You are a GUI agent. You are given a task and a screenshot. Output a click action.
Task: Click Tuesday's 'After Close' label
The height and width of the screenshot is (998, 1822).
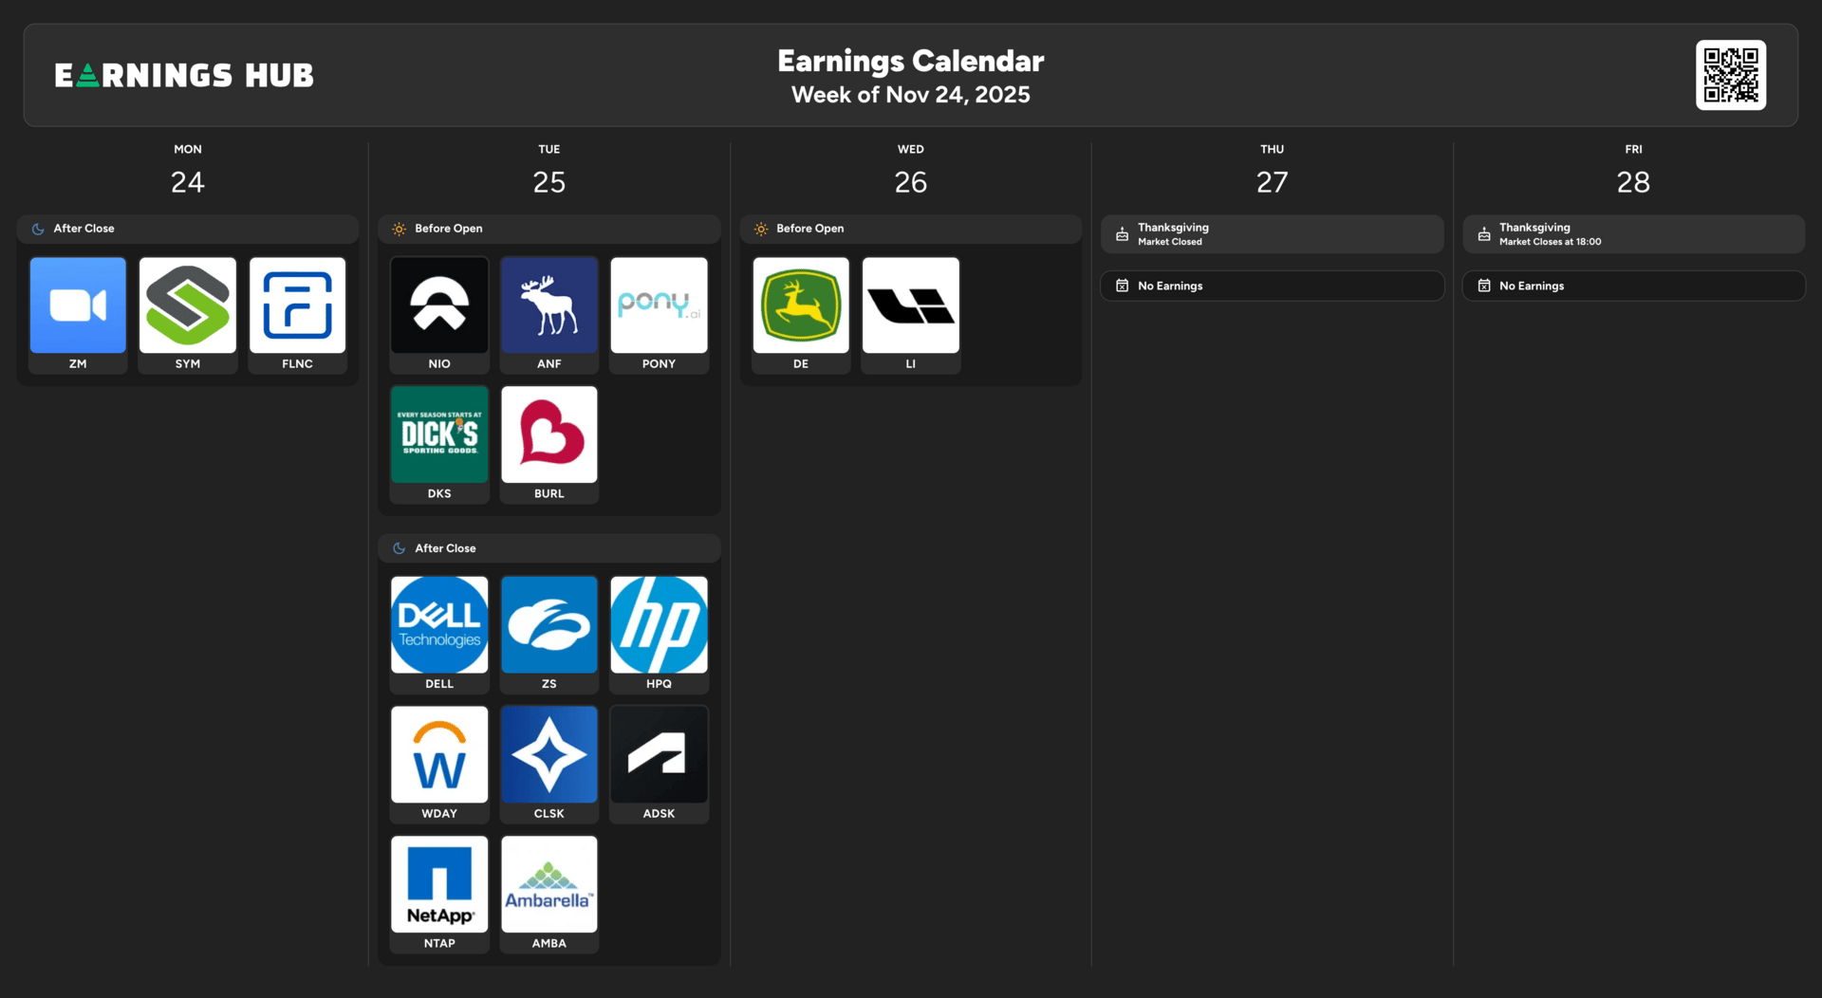[445, 548]
